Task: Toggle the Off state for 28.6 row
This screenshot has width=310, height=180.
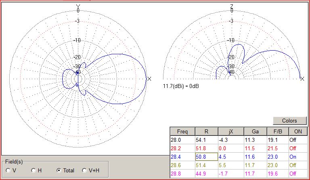Action: pyautogui.click(x=298, y=165)
